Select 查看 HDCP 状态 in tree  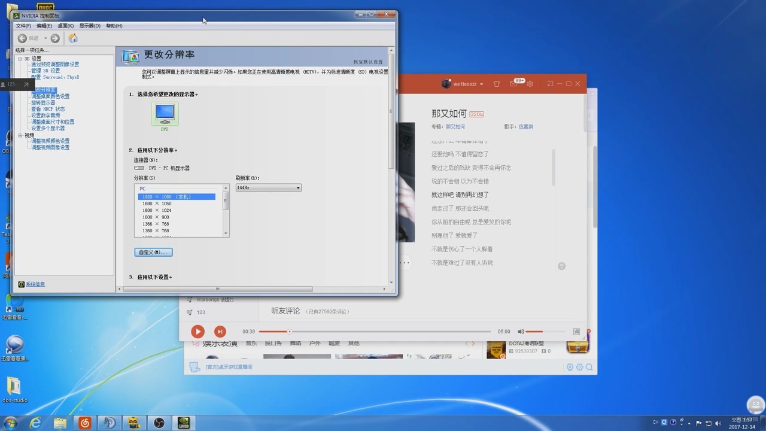pos(48,109)
